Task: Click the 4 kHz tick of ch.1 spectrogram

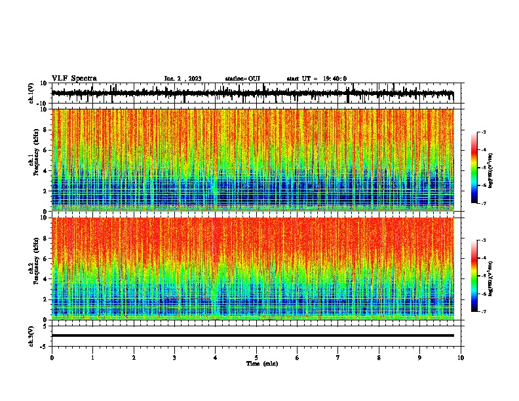Action: click(x=45, y=171)
